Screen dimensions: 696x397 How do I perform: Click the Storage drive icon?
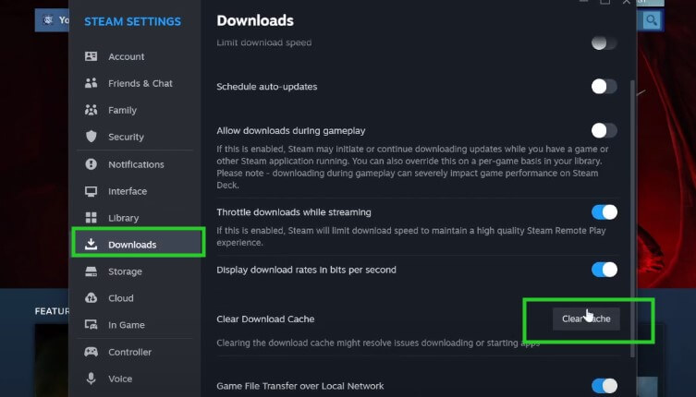click(x=91, y=271)
